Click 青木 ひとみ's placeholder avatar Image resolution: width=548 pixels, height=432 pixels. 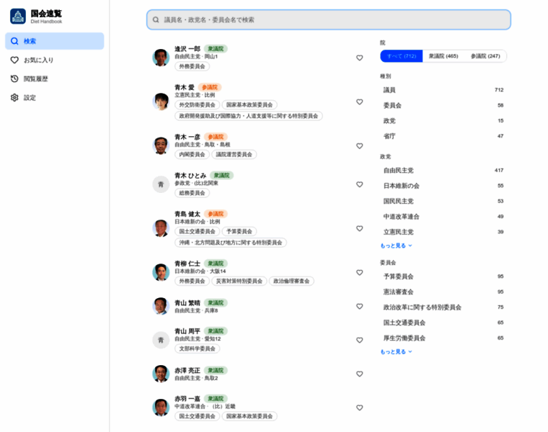point(161,184)
